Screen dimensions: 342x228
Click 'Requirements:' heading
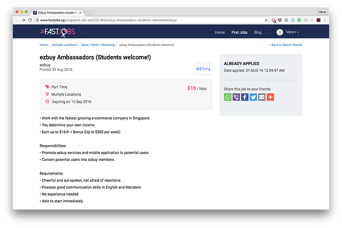51,173
